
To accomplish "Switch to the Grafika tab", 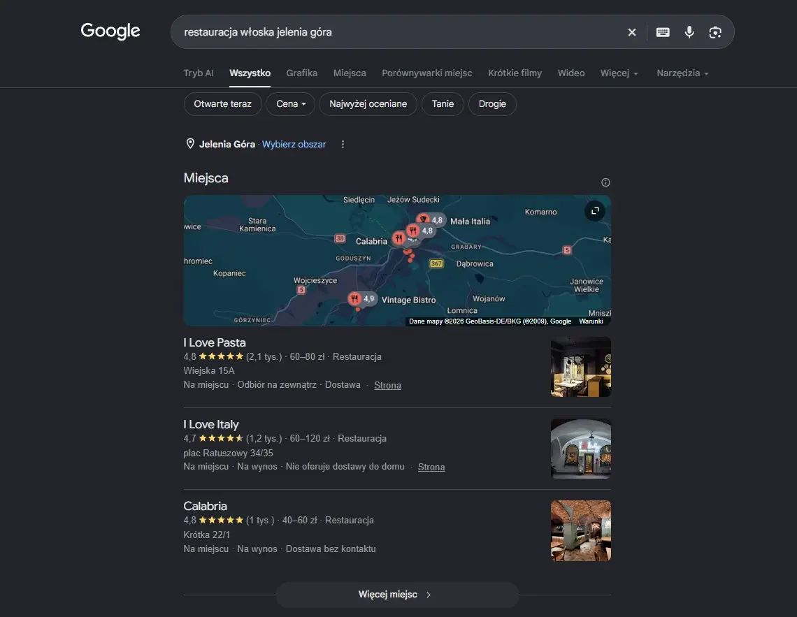I will pos(301,73).
